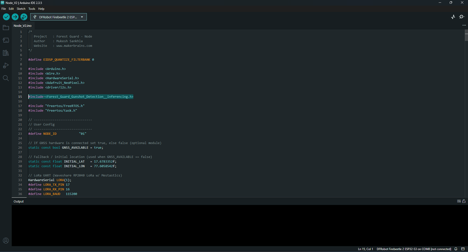Click line number 23 in the gutter
Image resolution: width=468 pixels, height=252 pixels.
(x=20, y=134)
